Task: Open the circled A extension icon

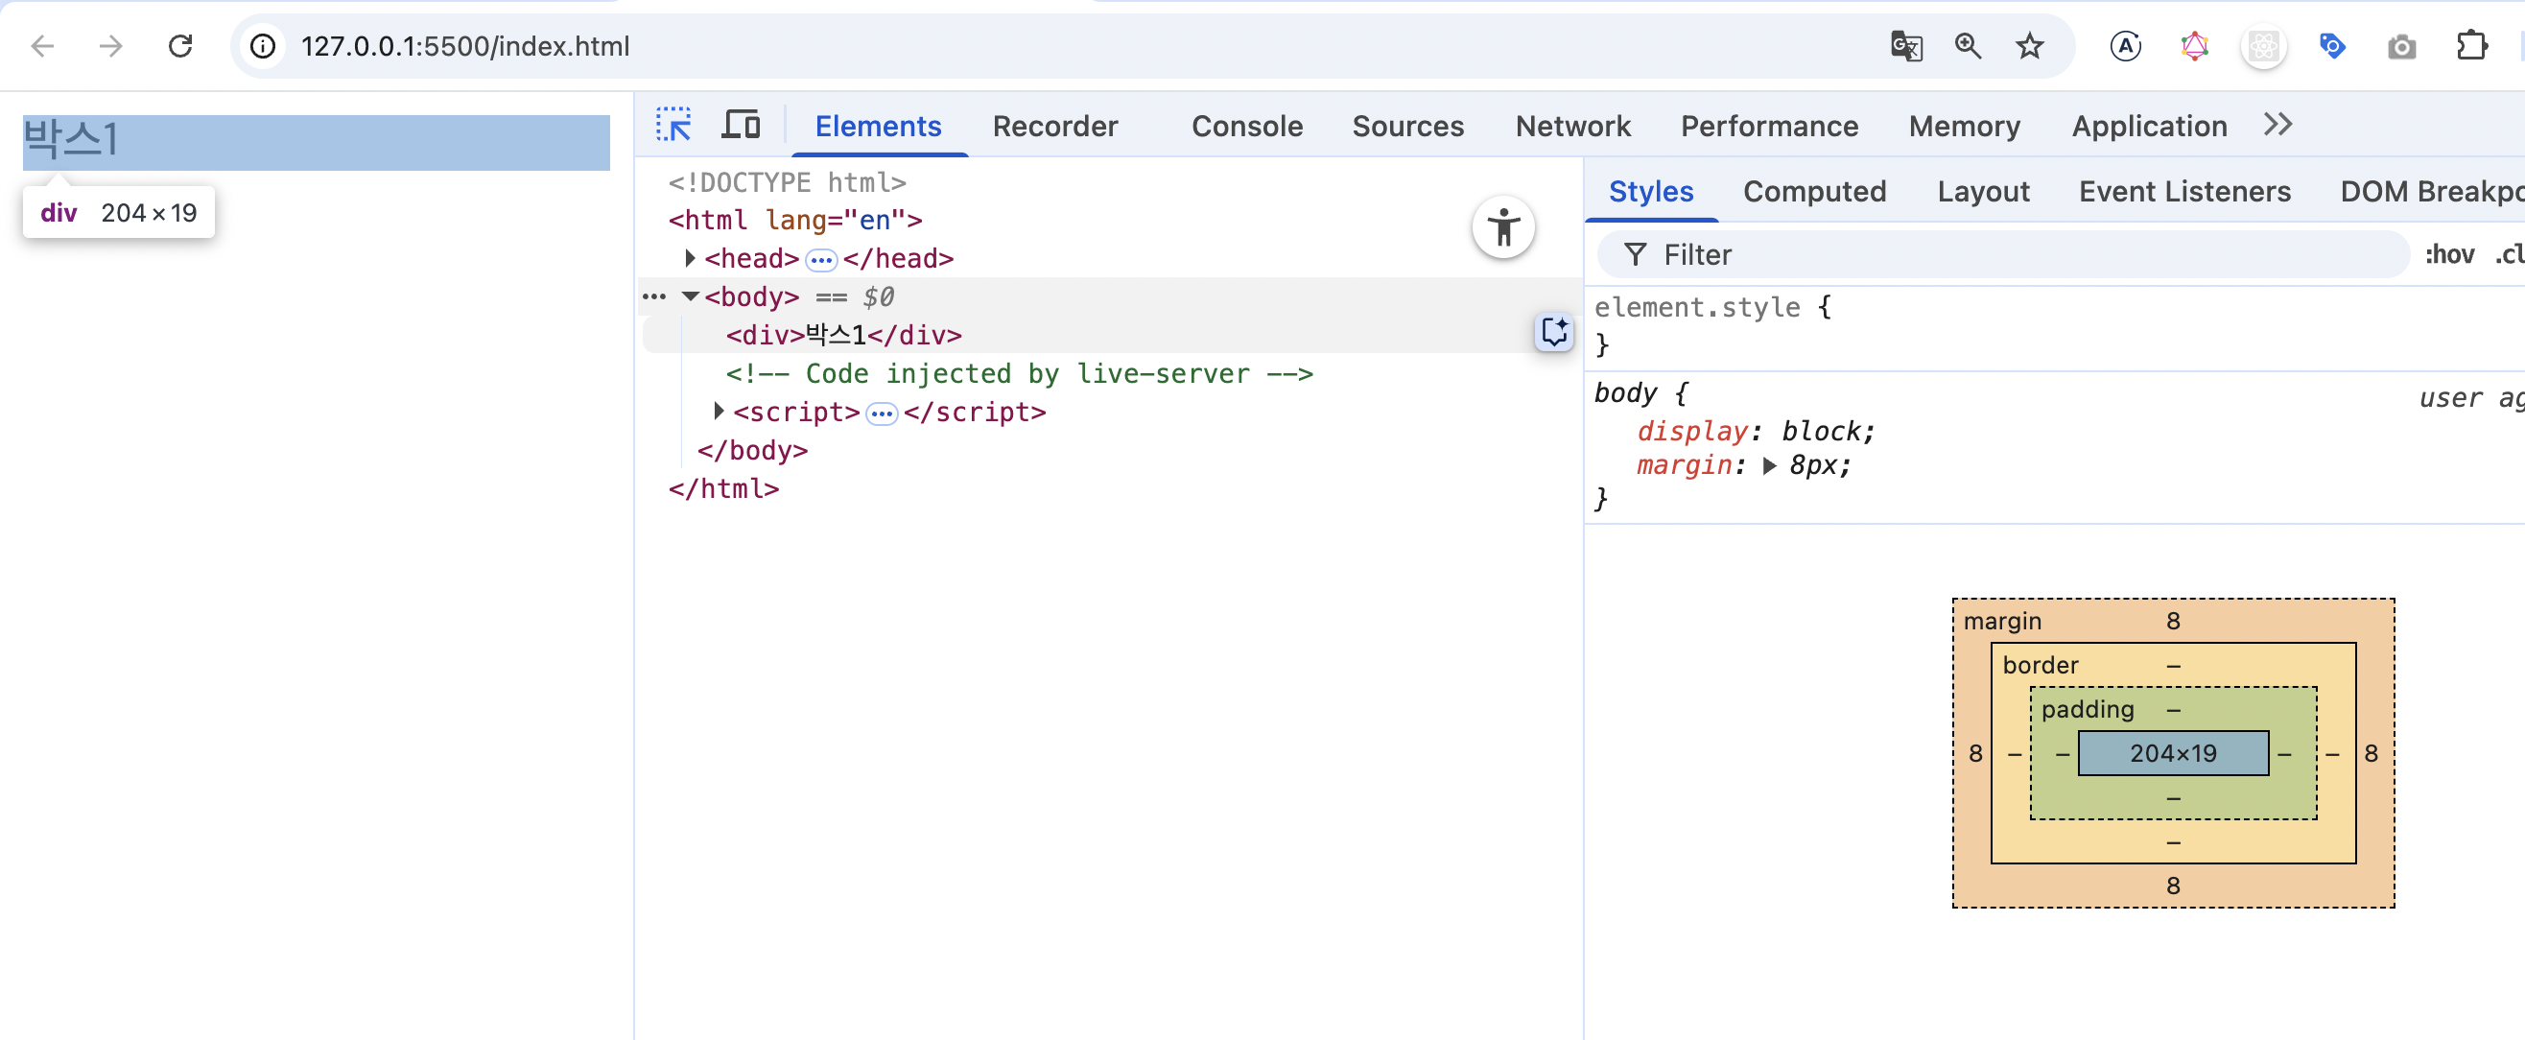Action: point(2125,46)
